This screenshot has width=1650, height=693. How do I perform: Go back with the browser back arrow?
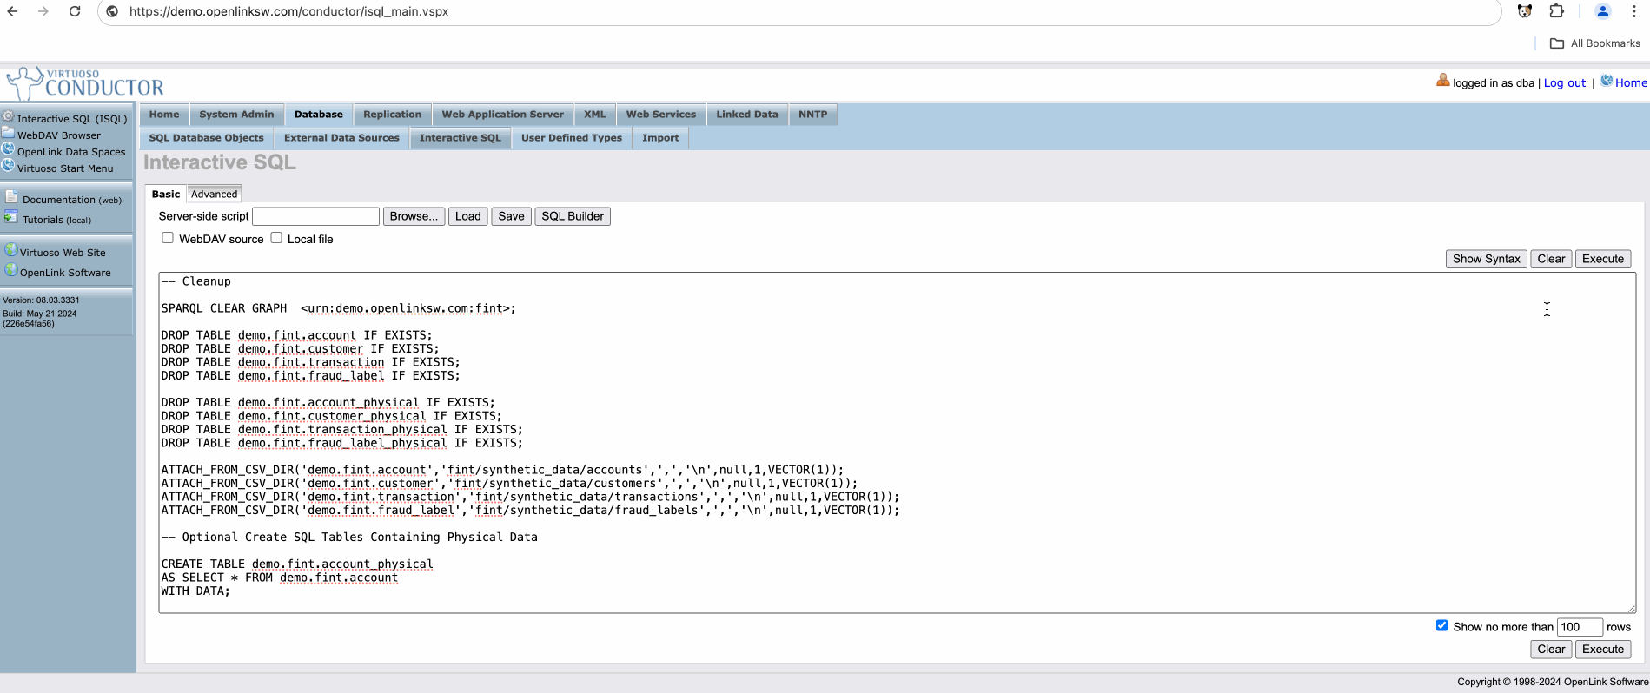13,11
